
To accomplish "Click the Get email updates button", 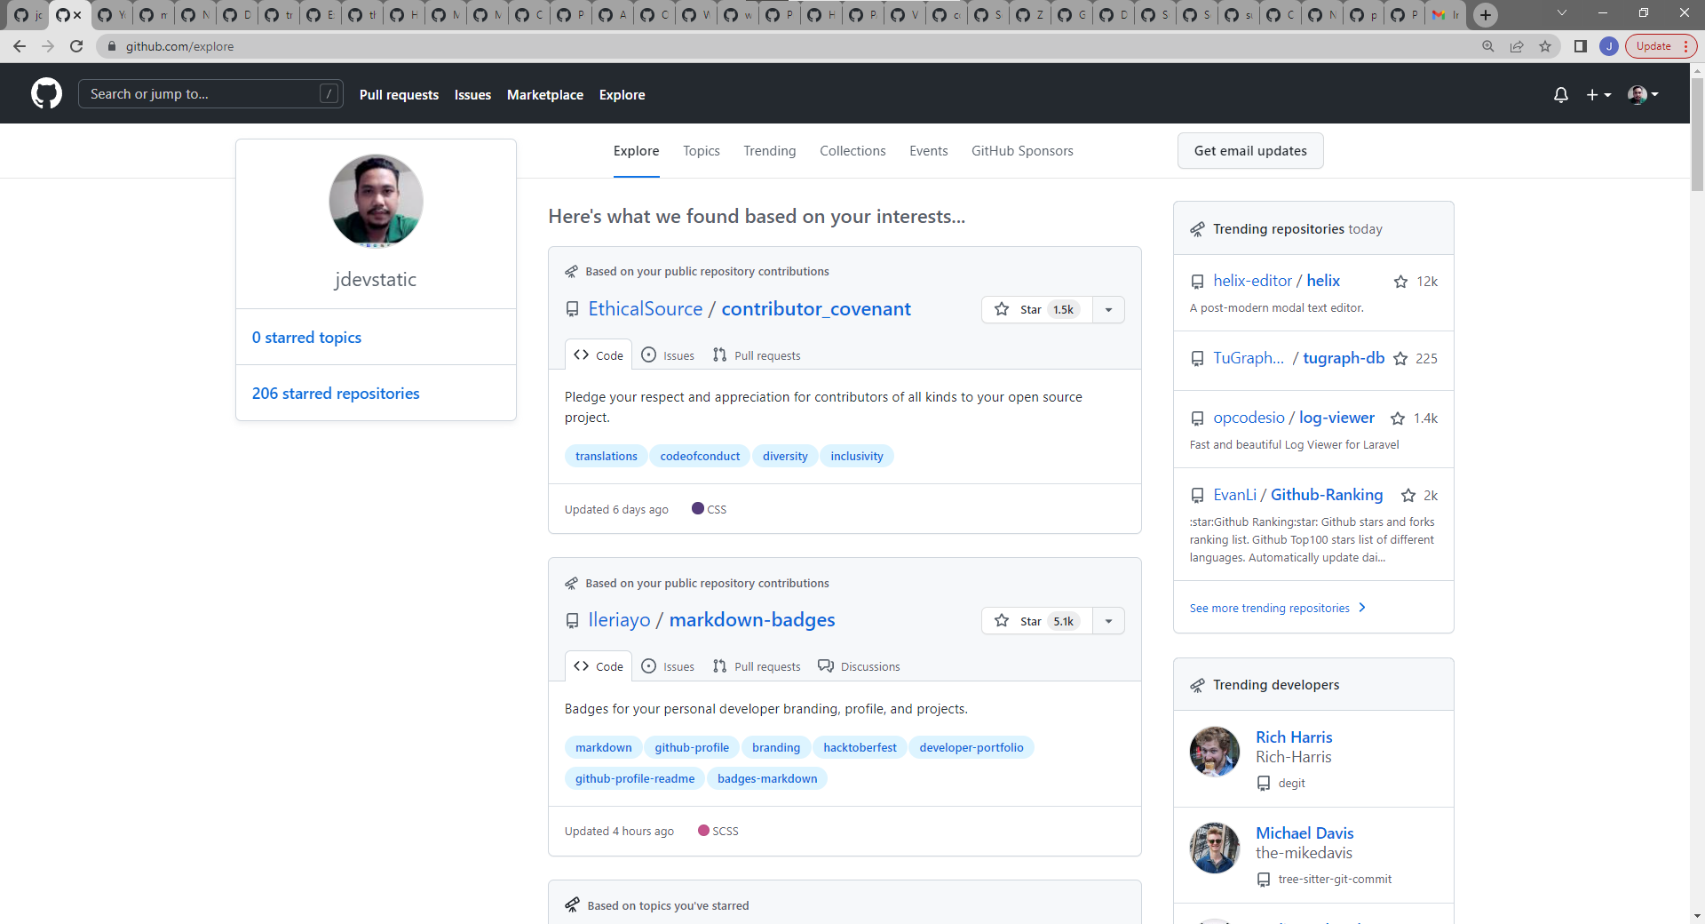I will point(1249,151).
